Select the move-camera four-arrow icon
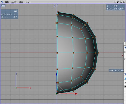The width and height of the screenshot is (126, 104). pyautogui.click(x=115, y=2)
